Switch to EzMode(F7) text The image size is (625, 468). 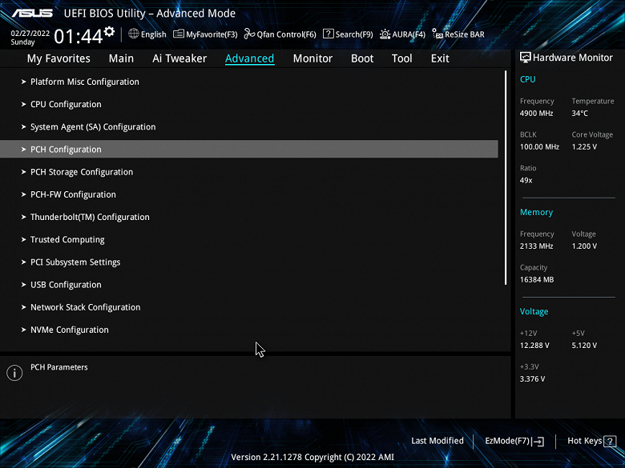coord(507,441)
